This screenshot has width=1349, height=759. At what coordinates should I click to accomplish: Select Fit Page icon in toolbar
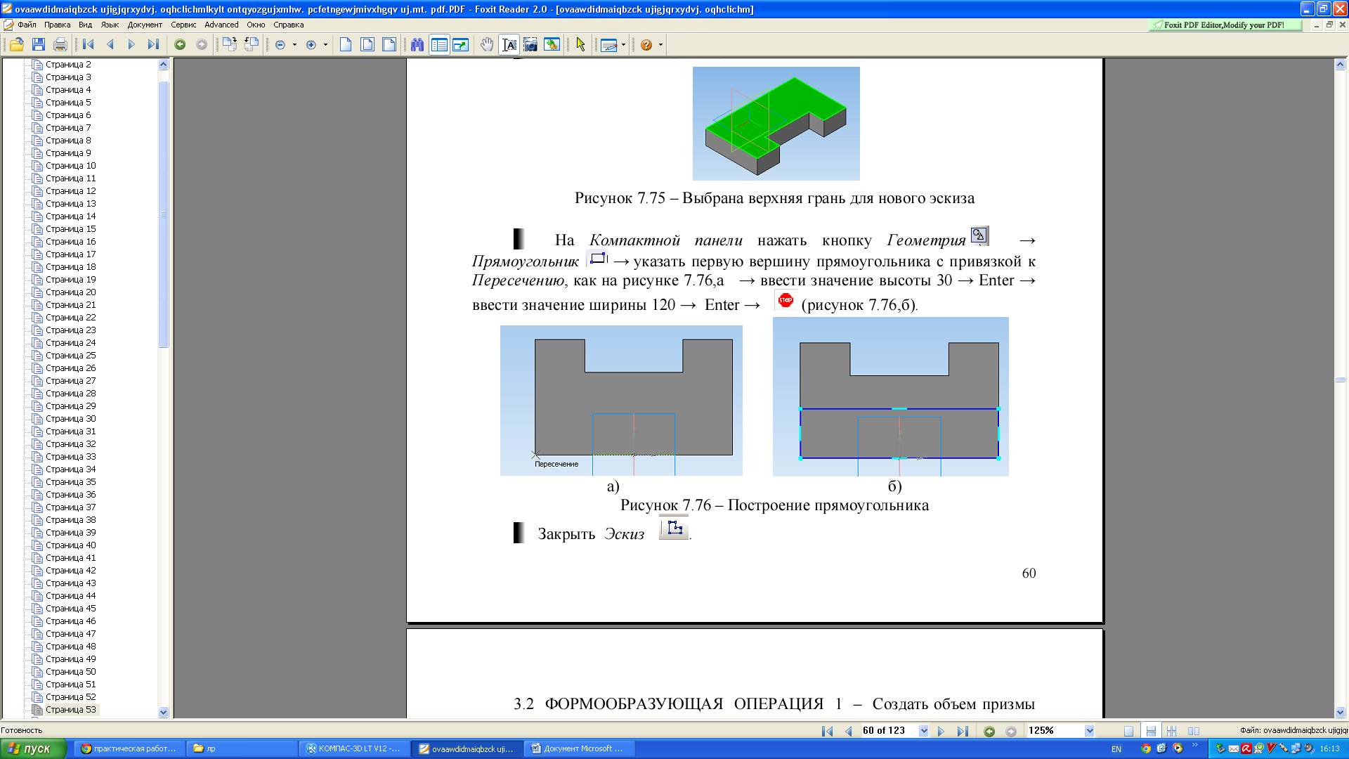coord(367,44)
